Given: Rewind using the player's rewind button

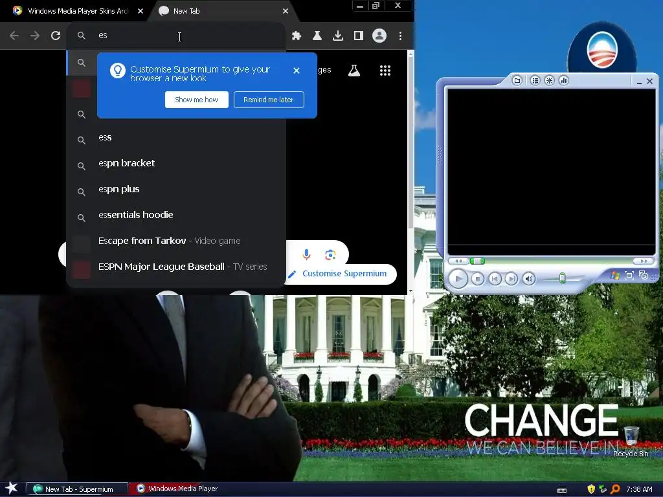Looking at the screenshot, I should pyautogui.click(x=458, y=261).
